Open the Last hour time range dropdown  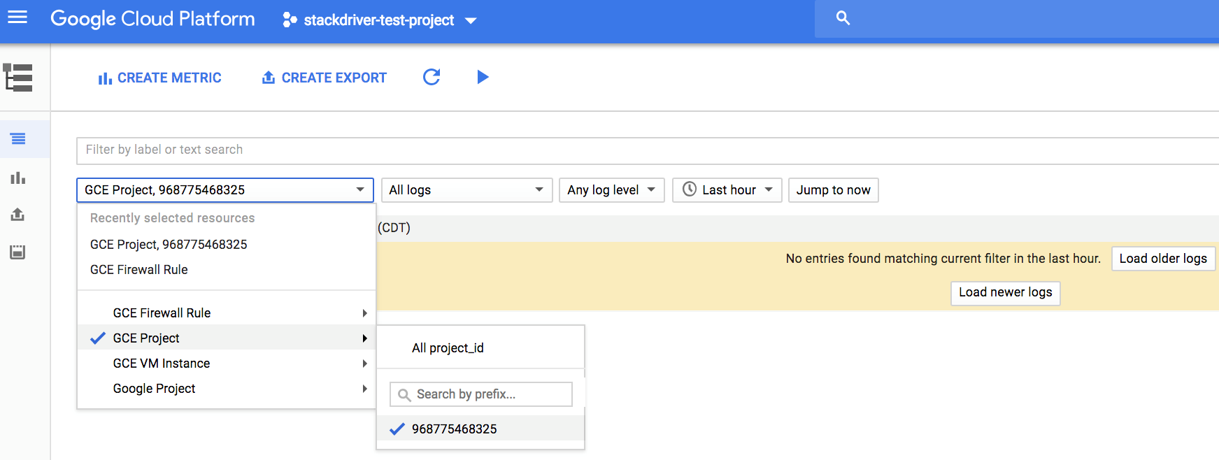point(727,190)
